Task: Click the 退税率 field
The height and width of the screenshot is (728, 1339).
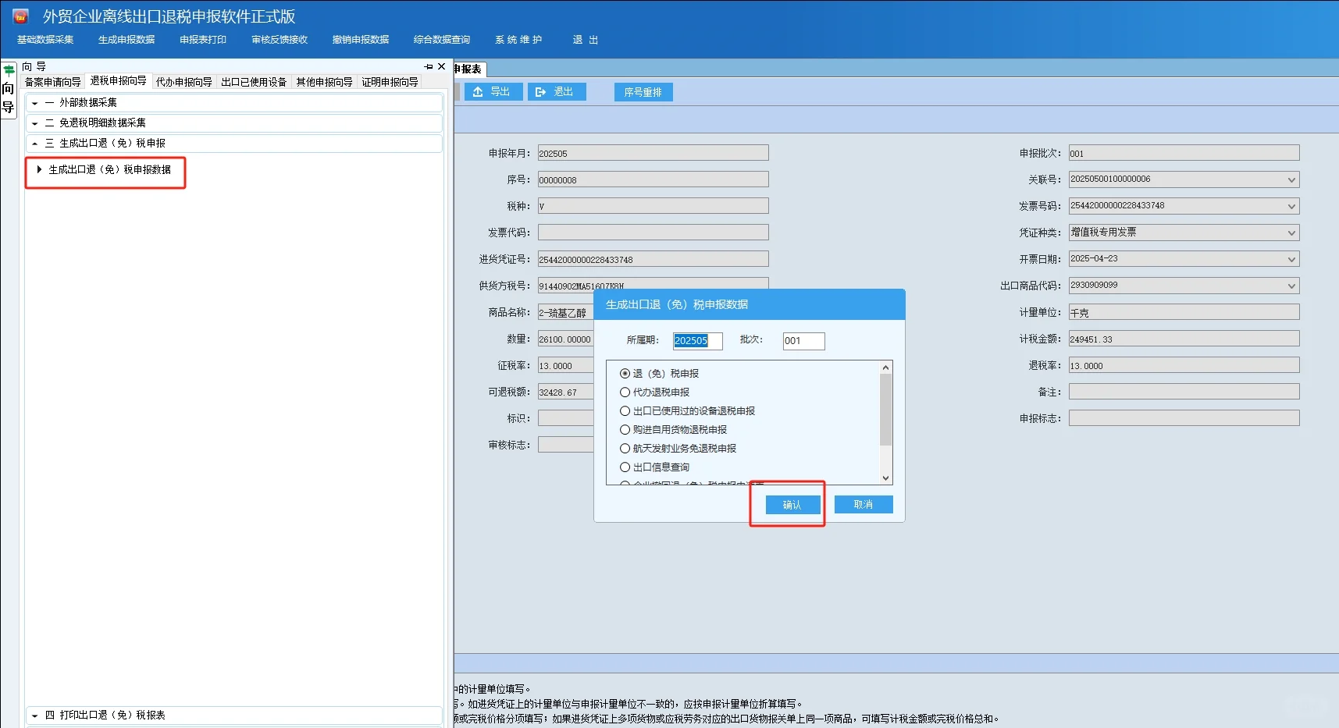Action: pyautogui.click(x=1184, y=366)
